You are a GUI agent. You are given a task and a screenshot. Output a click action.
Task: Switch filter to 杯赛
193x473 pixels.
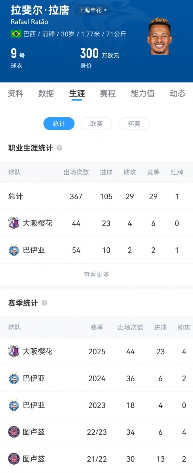(x=134, y=124)
